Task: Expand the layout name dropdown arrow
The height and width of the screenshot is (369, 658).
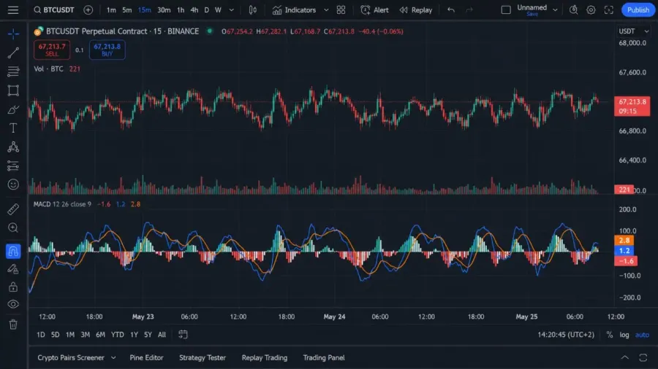Action: tap(555, 9)
